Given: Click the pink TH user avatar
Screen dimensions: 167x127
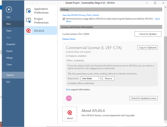Looking at the screenshot, I should [x=69, y=98].
